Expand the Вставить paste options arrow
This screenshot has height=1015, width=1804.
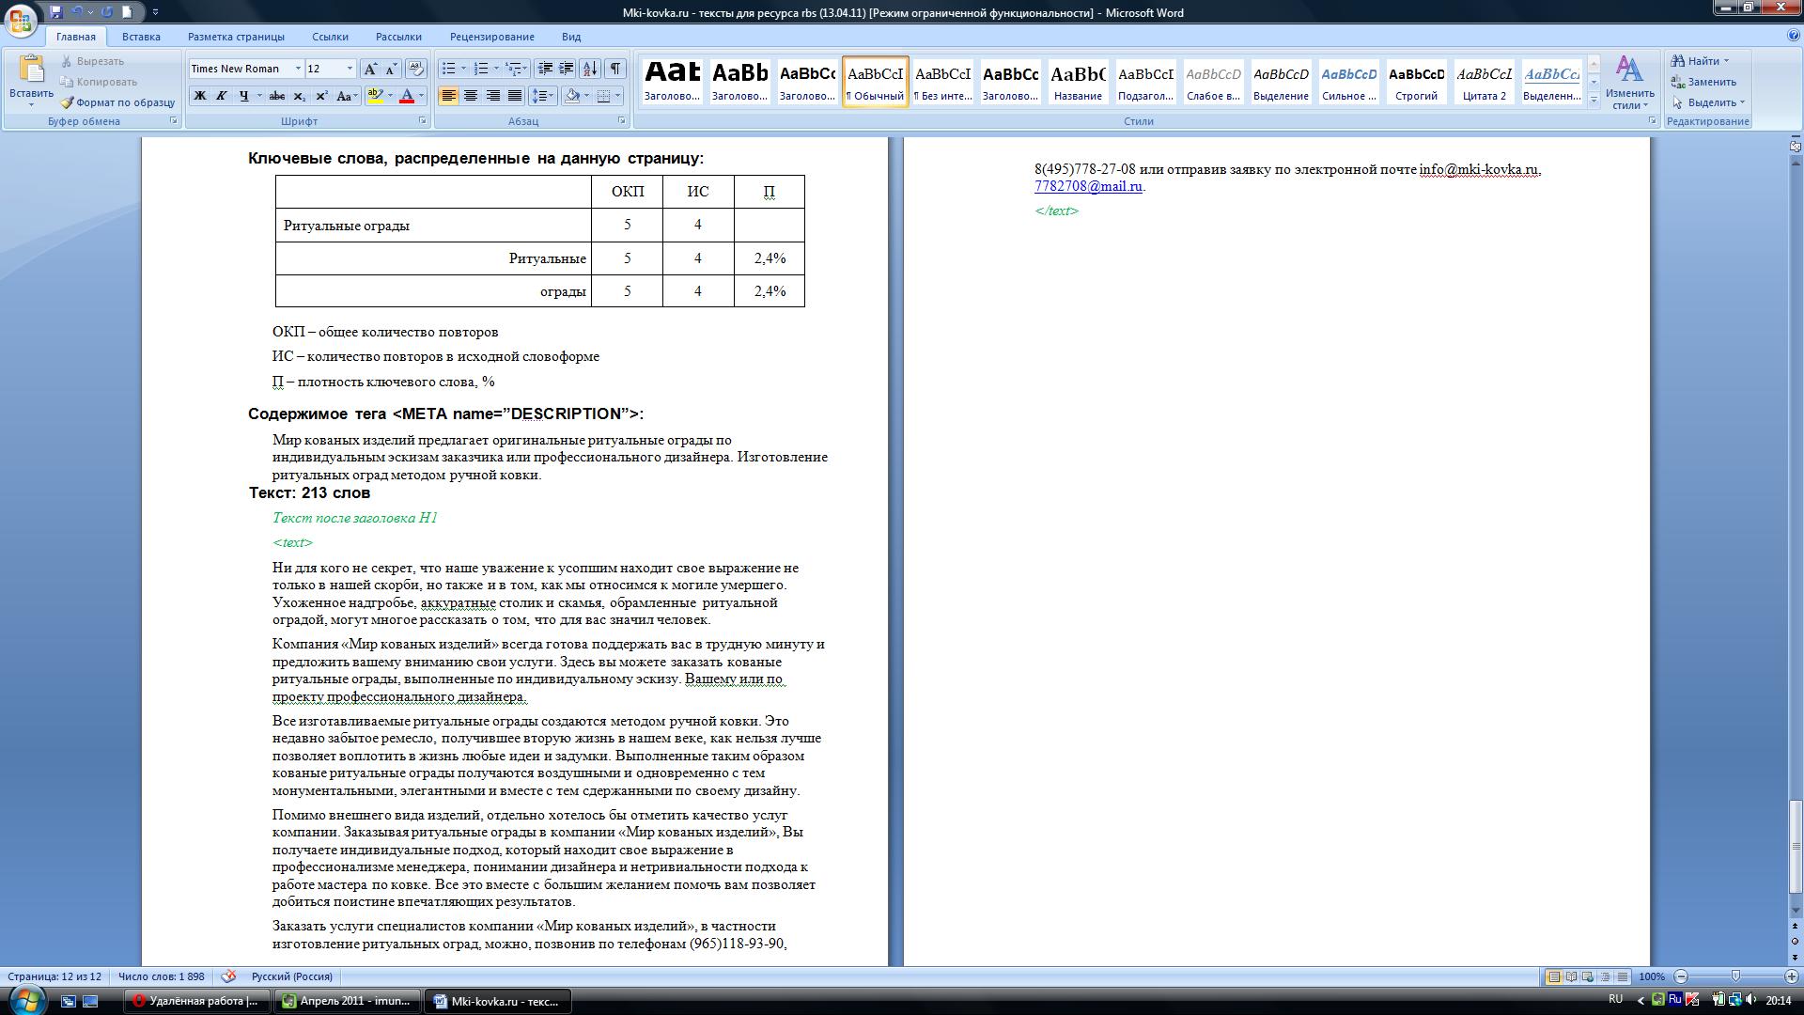pyautogui.click(x=31, y=105)
